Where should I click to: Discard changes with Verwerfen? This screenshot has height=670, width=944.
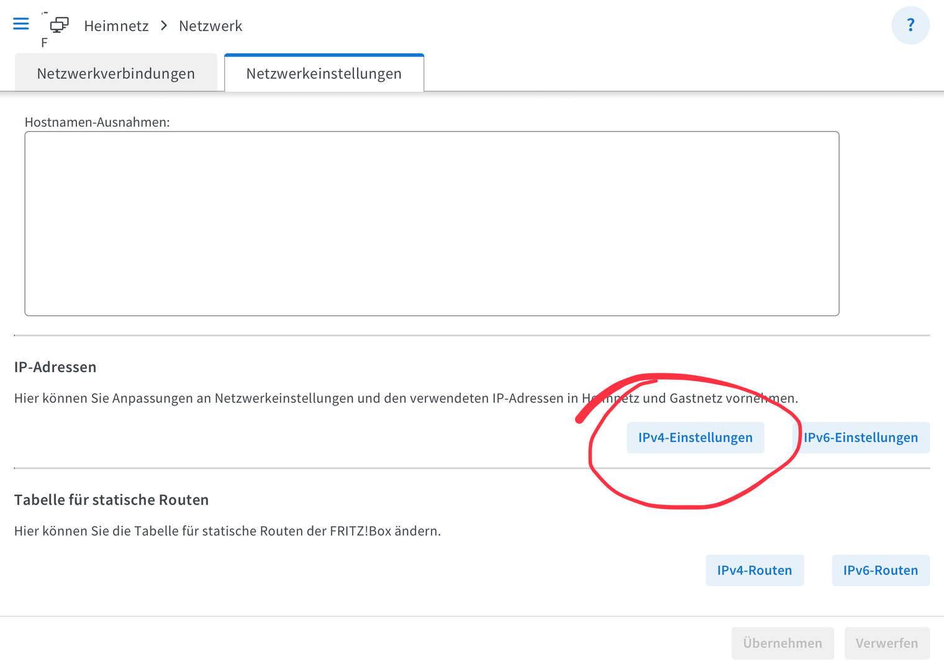[886, 643]
